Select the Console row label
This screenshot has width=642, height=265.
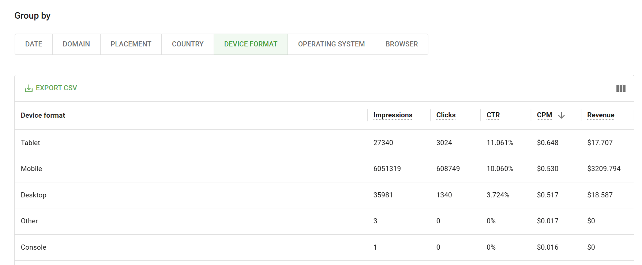coord(34,247)
